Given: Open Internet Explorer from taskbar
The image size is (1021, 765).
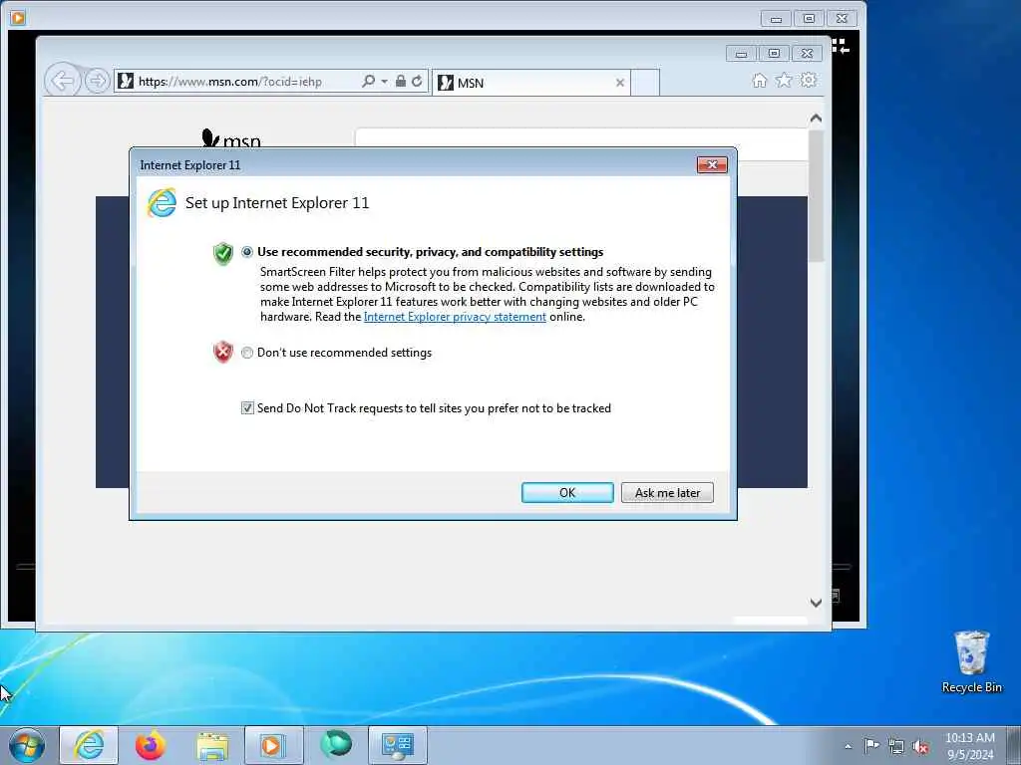Looking at the screenshot, I should click(x=89, y=745).
